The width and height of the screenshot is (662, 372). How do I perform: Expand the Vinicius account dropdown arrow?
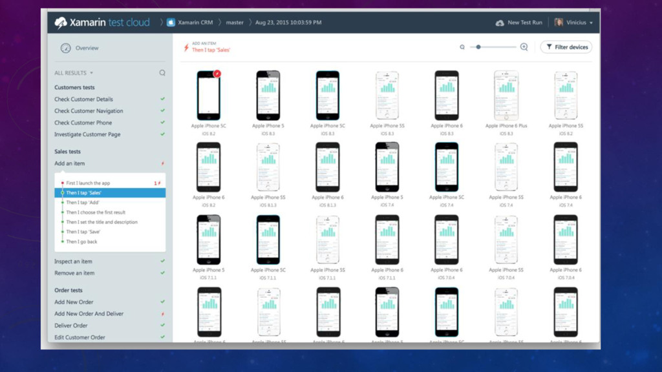click(591, 23)
